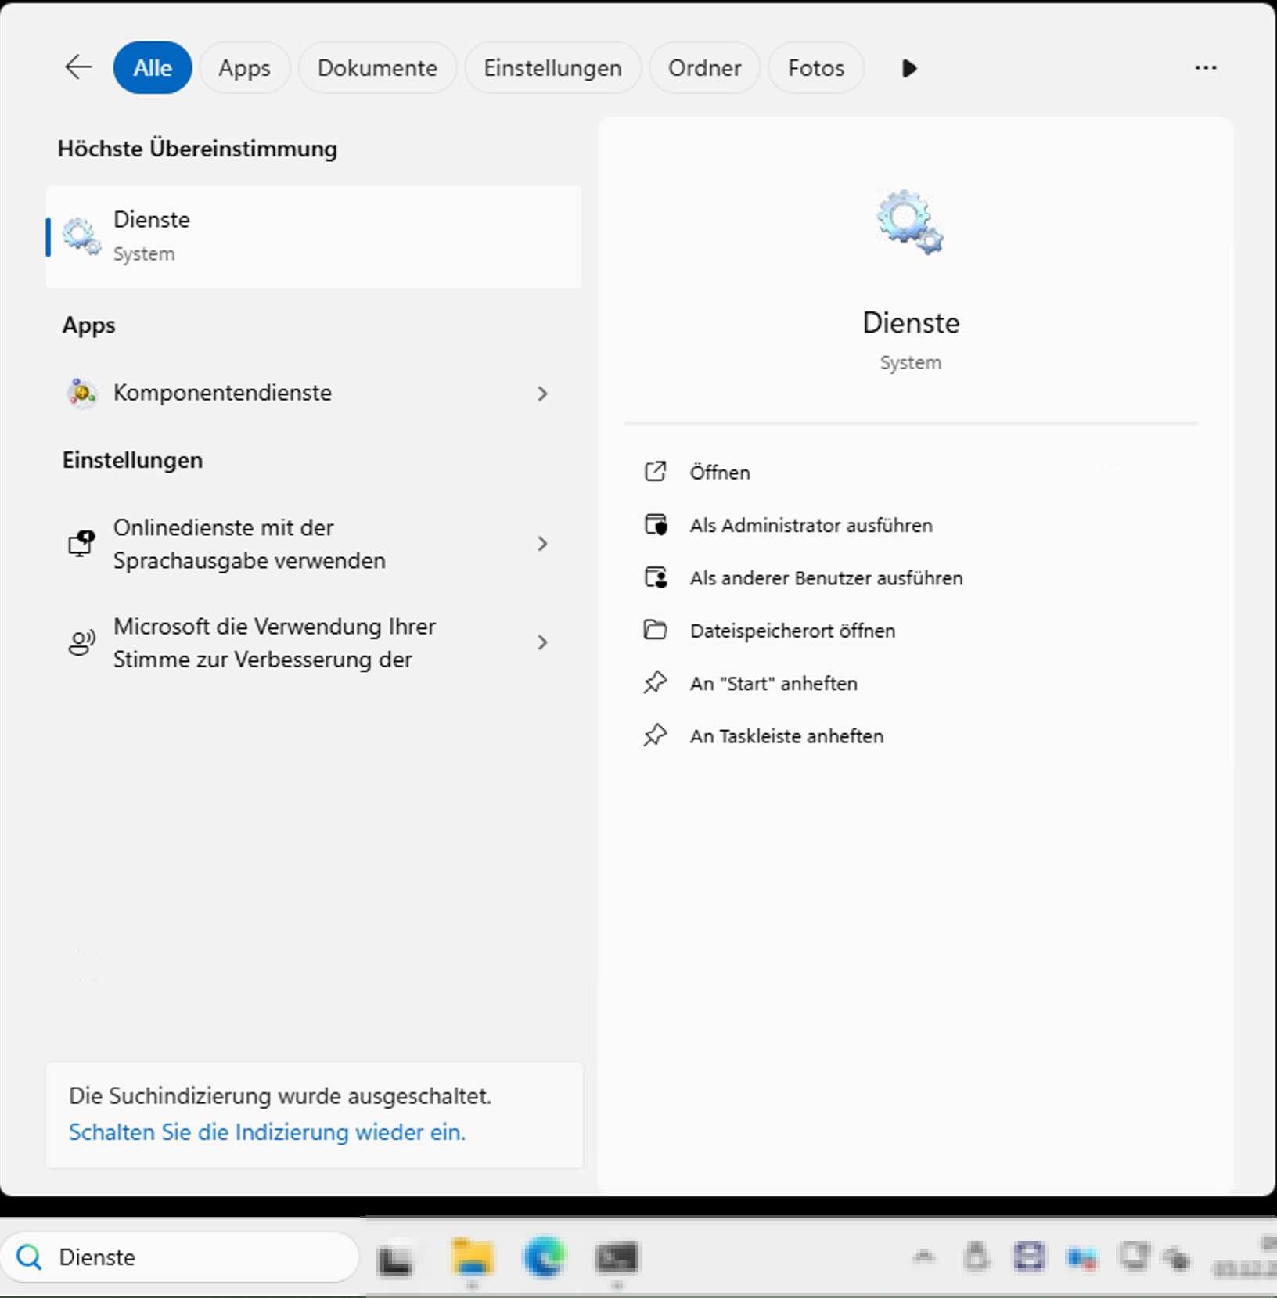Open the Komponentendienste app result
This screenshot has height=1298, width=1277.
[x=313, y=393]
